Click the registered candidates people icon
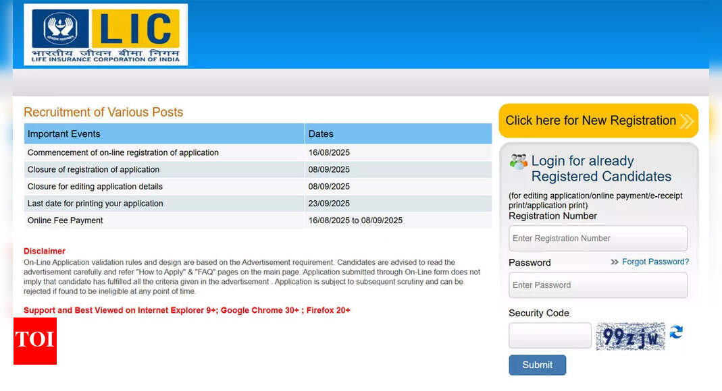This screenshot has width=722, height=391. tap(519, 162)
